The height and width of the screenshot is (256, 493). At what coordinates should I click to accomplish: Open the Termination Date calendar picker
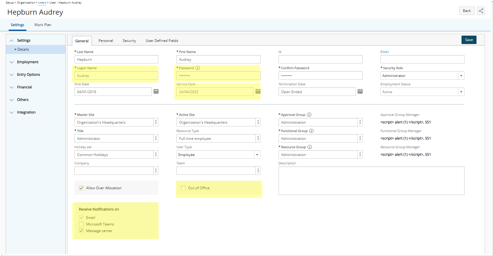(x=360, y=92)
